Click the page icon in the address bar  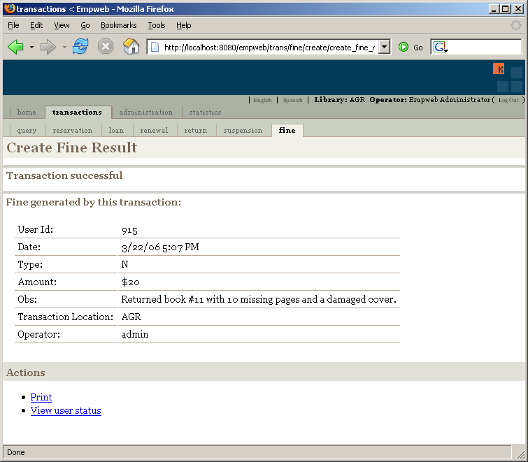(155, 47)
